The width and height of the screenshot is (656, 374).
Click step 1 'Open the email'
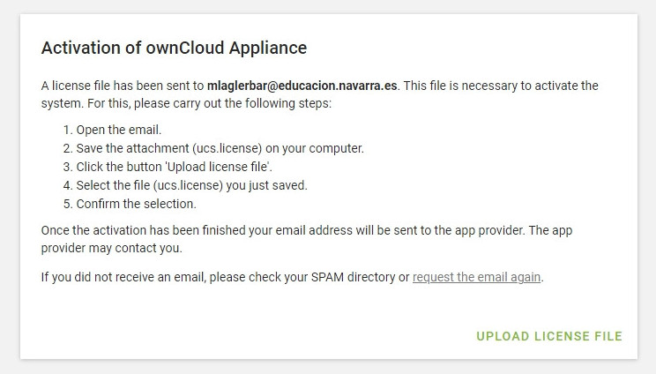[x=119, y=130]
